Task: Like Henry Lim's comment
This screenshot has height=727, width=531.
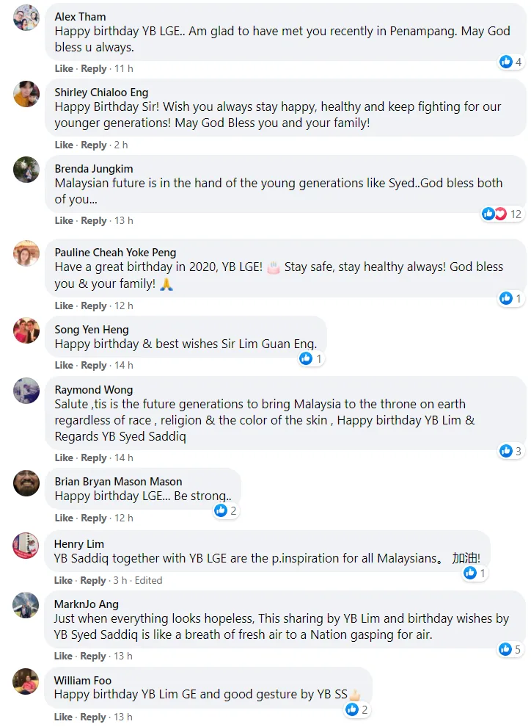Action: tap(63, 580)
